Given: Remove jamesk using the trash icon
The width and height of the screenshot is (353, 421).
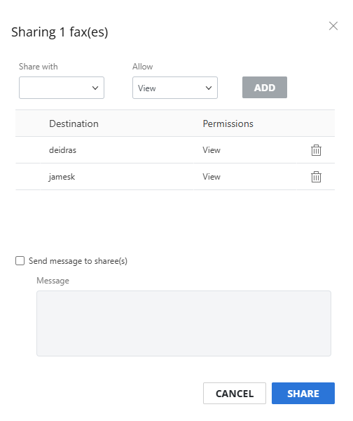Looking at the screenshot, I should tap(316, 177).
